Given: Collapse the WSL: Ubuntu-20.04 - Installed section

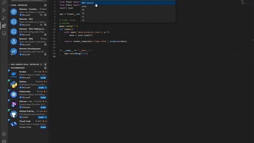Looking at the screenshot, I should point(10,64).
